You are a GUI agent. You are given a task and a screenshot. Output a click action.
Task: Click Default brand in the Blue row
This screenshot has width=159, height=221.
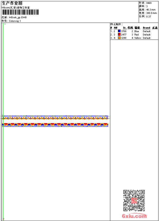click(147, 31)
